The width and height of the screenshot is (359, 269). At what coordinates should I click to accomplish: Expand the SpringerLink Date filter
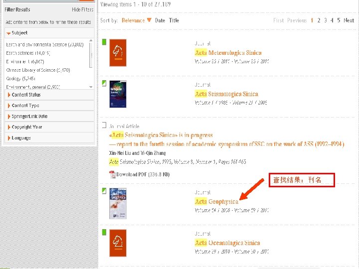coord(49,116)
